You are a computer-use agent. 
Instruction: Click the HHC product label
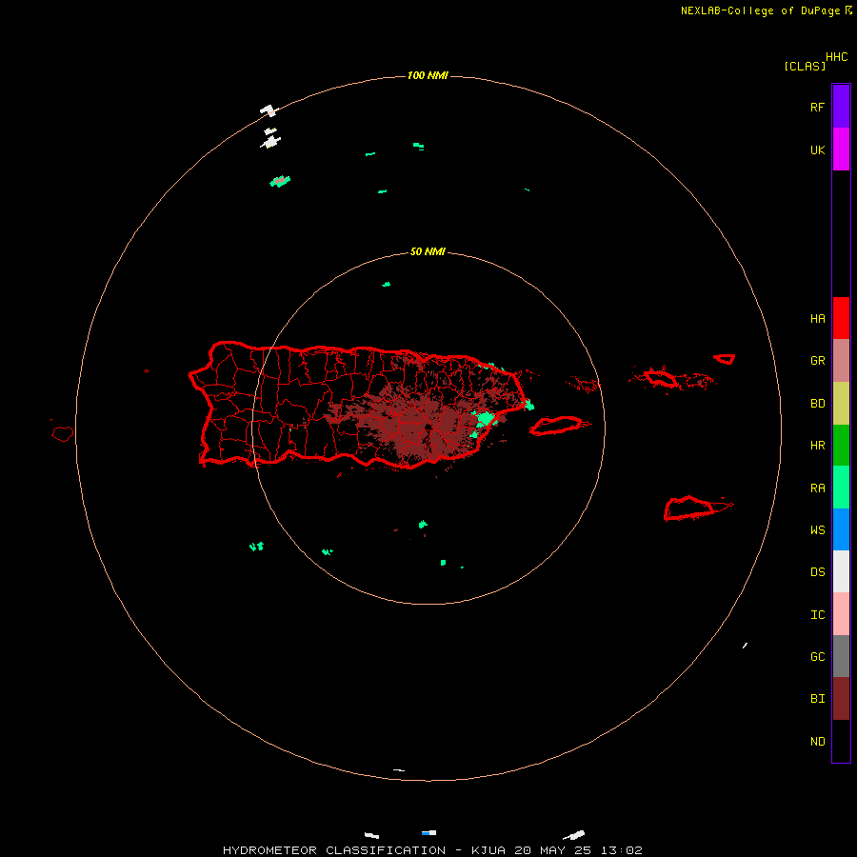[836, 56]
